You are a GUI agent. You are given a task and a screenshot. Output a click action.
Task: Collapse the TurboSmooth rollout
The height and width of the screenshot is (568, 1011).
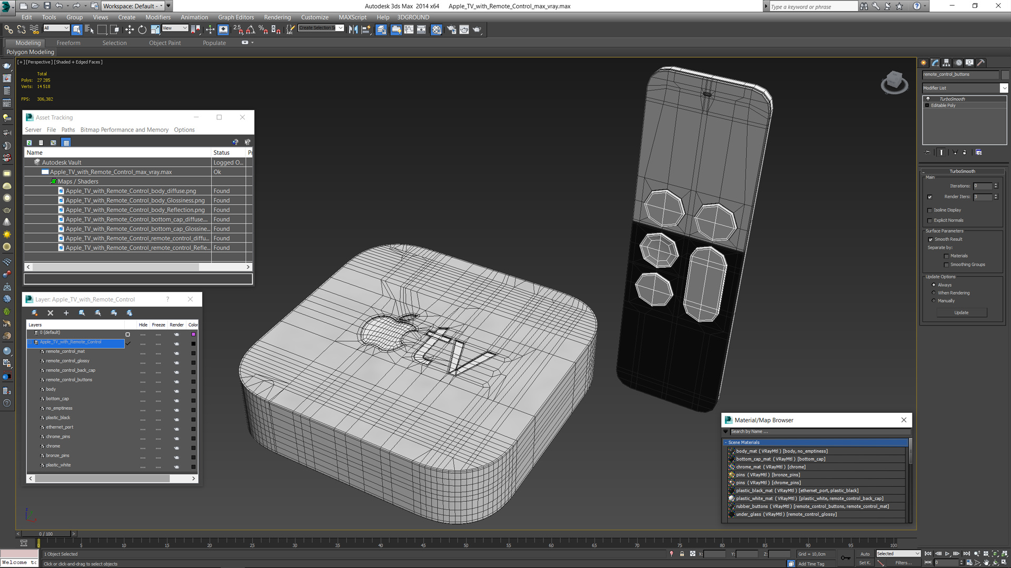click(962, 171)
